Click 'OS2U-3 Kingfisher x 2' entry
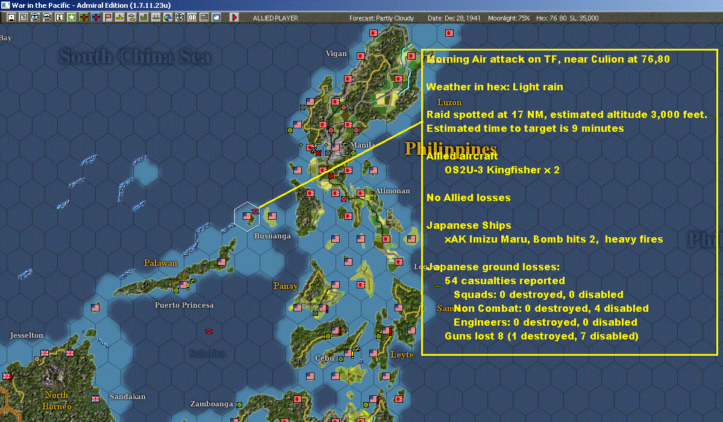This screenshot has height=422, width=723. point(502,170)
